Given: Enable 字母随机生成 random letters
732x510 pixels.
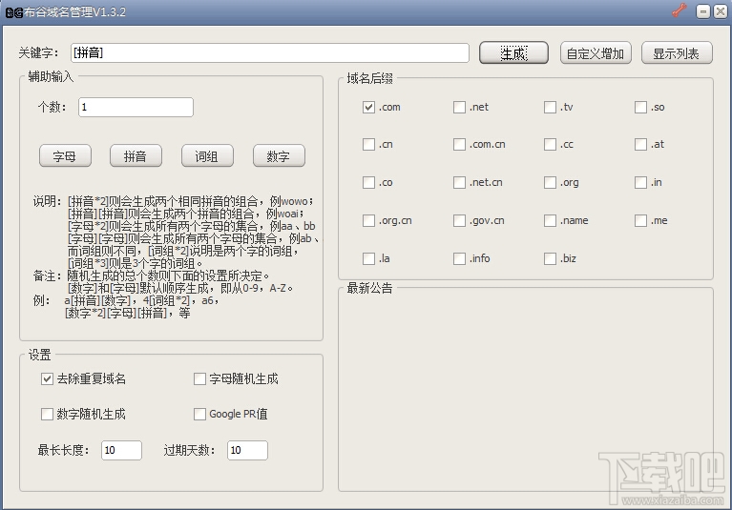Looking at the screenshot, I should (199, 378).
